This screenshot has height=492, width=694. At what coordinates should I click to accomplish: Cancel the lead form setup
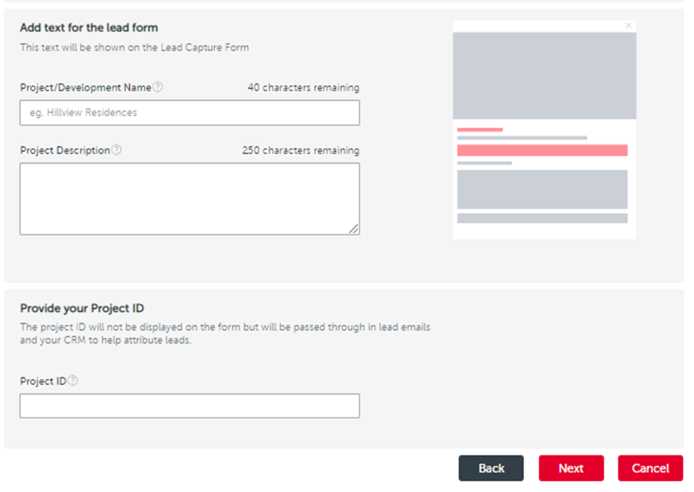650,468
